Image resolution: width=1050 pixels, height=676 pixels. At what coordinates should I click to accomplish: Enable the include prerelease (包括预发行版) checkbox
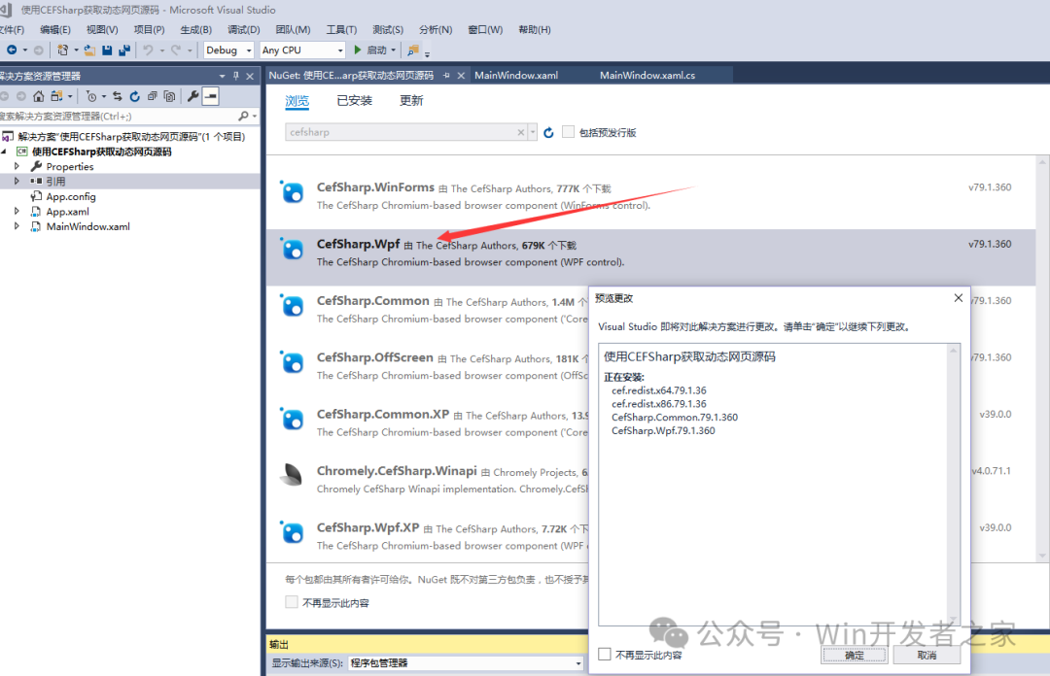(x=569, y=132)
